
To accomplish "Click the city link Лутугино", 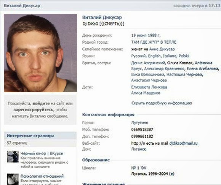I will click(x=140, y=123).
